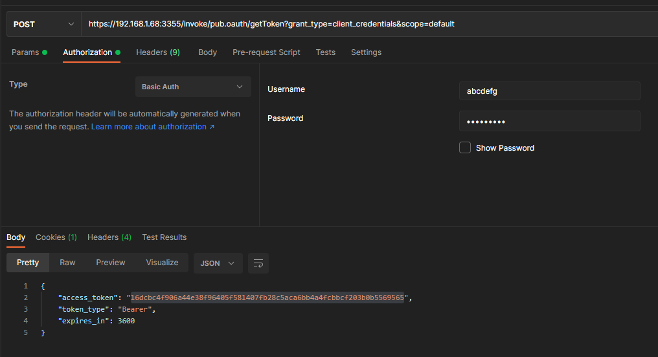Image resolution: width=658 pixels, height=357 pixels.
Task: Open the POST method dropdown
Action: click(x=43, y=24)
